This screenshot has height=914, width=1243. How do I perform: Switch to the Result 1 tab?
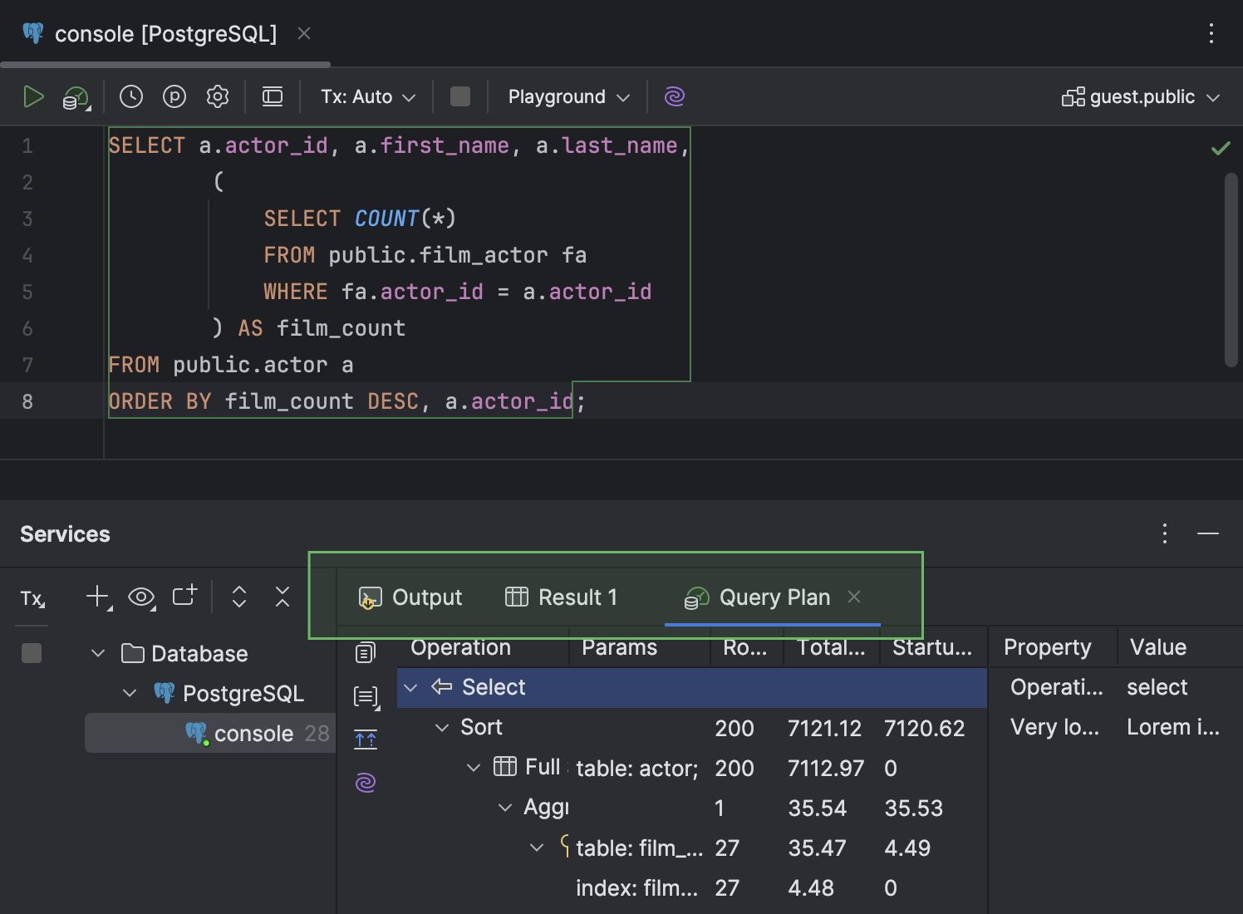click(x=562, y=597)
